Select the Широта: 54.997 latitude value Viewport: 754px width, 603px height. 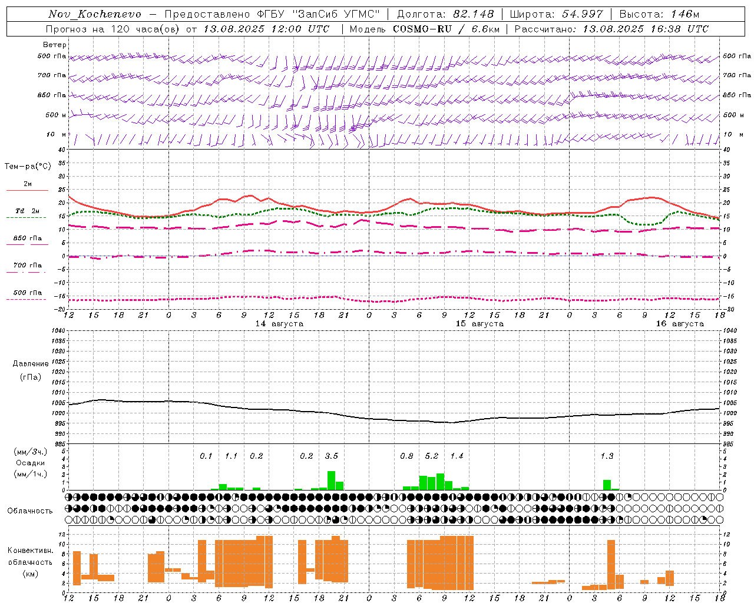(557, 14)
